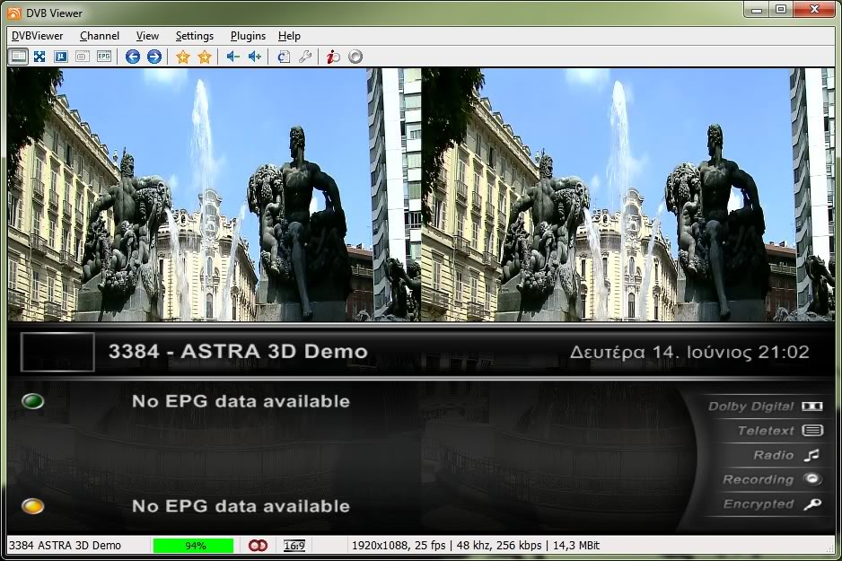Click the red stereo audio icon in status bar

click(x=259, y=546)
